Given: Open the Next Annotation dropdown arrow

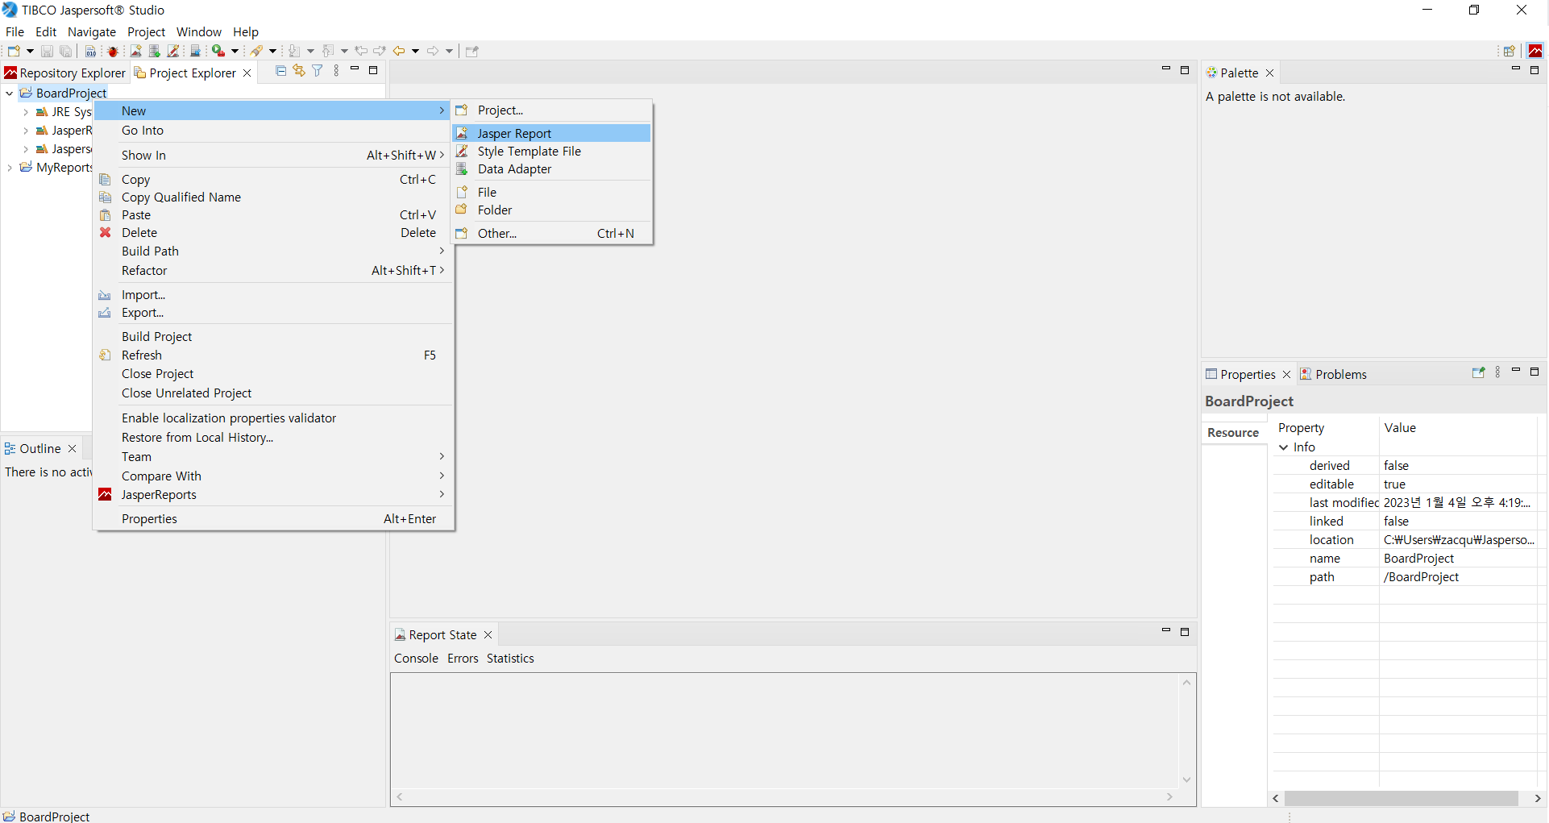Looking at the screenshot, I should coord(310,51).
